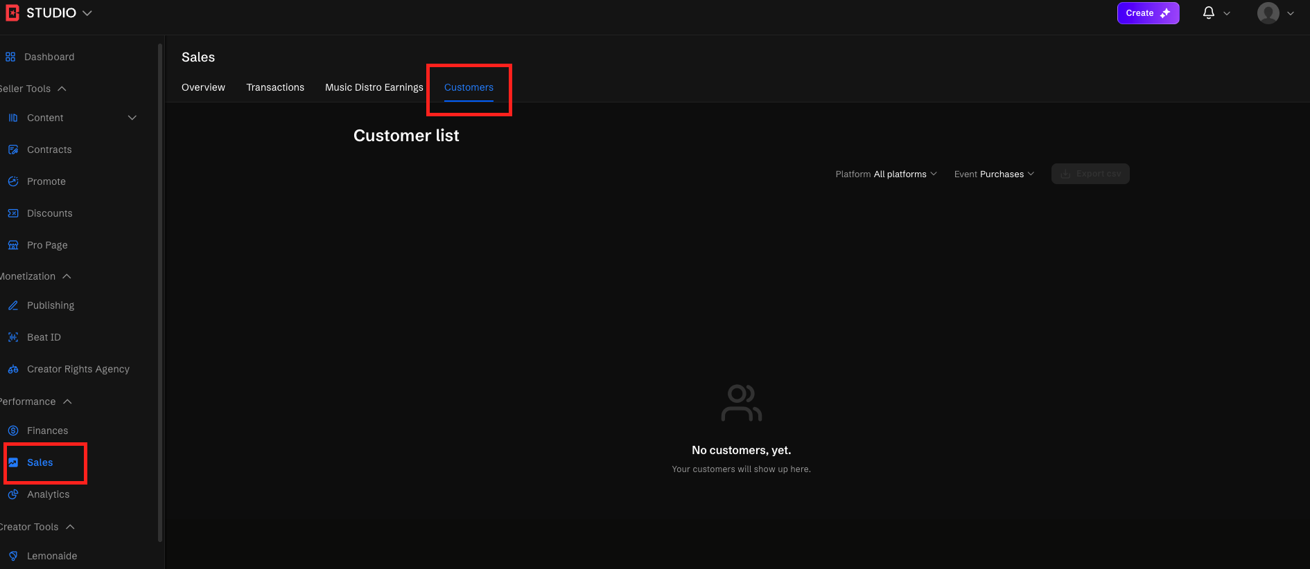Open the Music Distro Earnings tab
This screenshot has width=1310, height=569.
pyautogui.click(x=374, y=87)
